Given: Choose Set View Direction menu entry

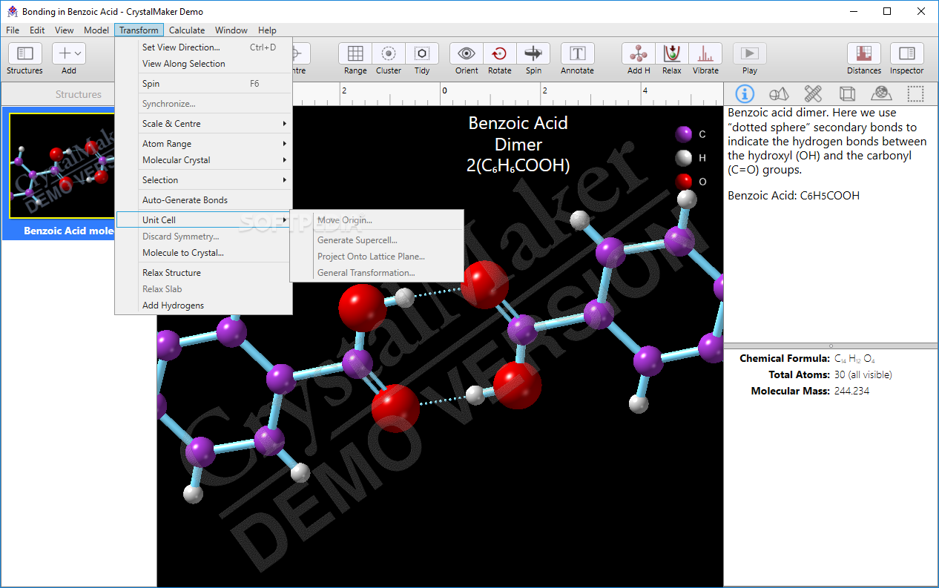Looking at the screenshot, I should point(204,47).
